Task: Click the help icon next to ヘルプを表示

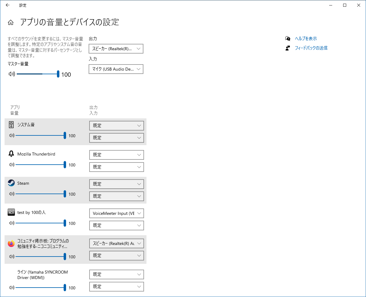Action: coord(287,38)
